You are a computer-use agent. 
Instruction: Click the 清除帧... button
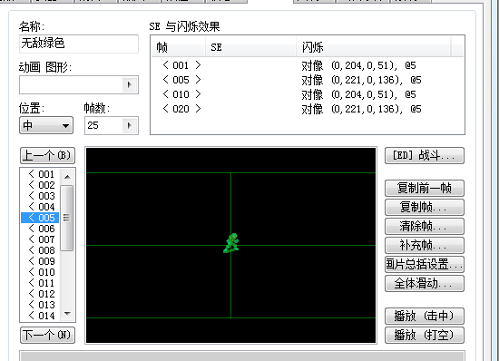[x=425, y=227]
